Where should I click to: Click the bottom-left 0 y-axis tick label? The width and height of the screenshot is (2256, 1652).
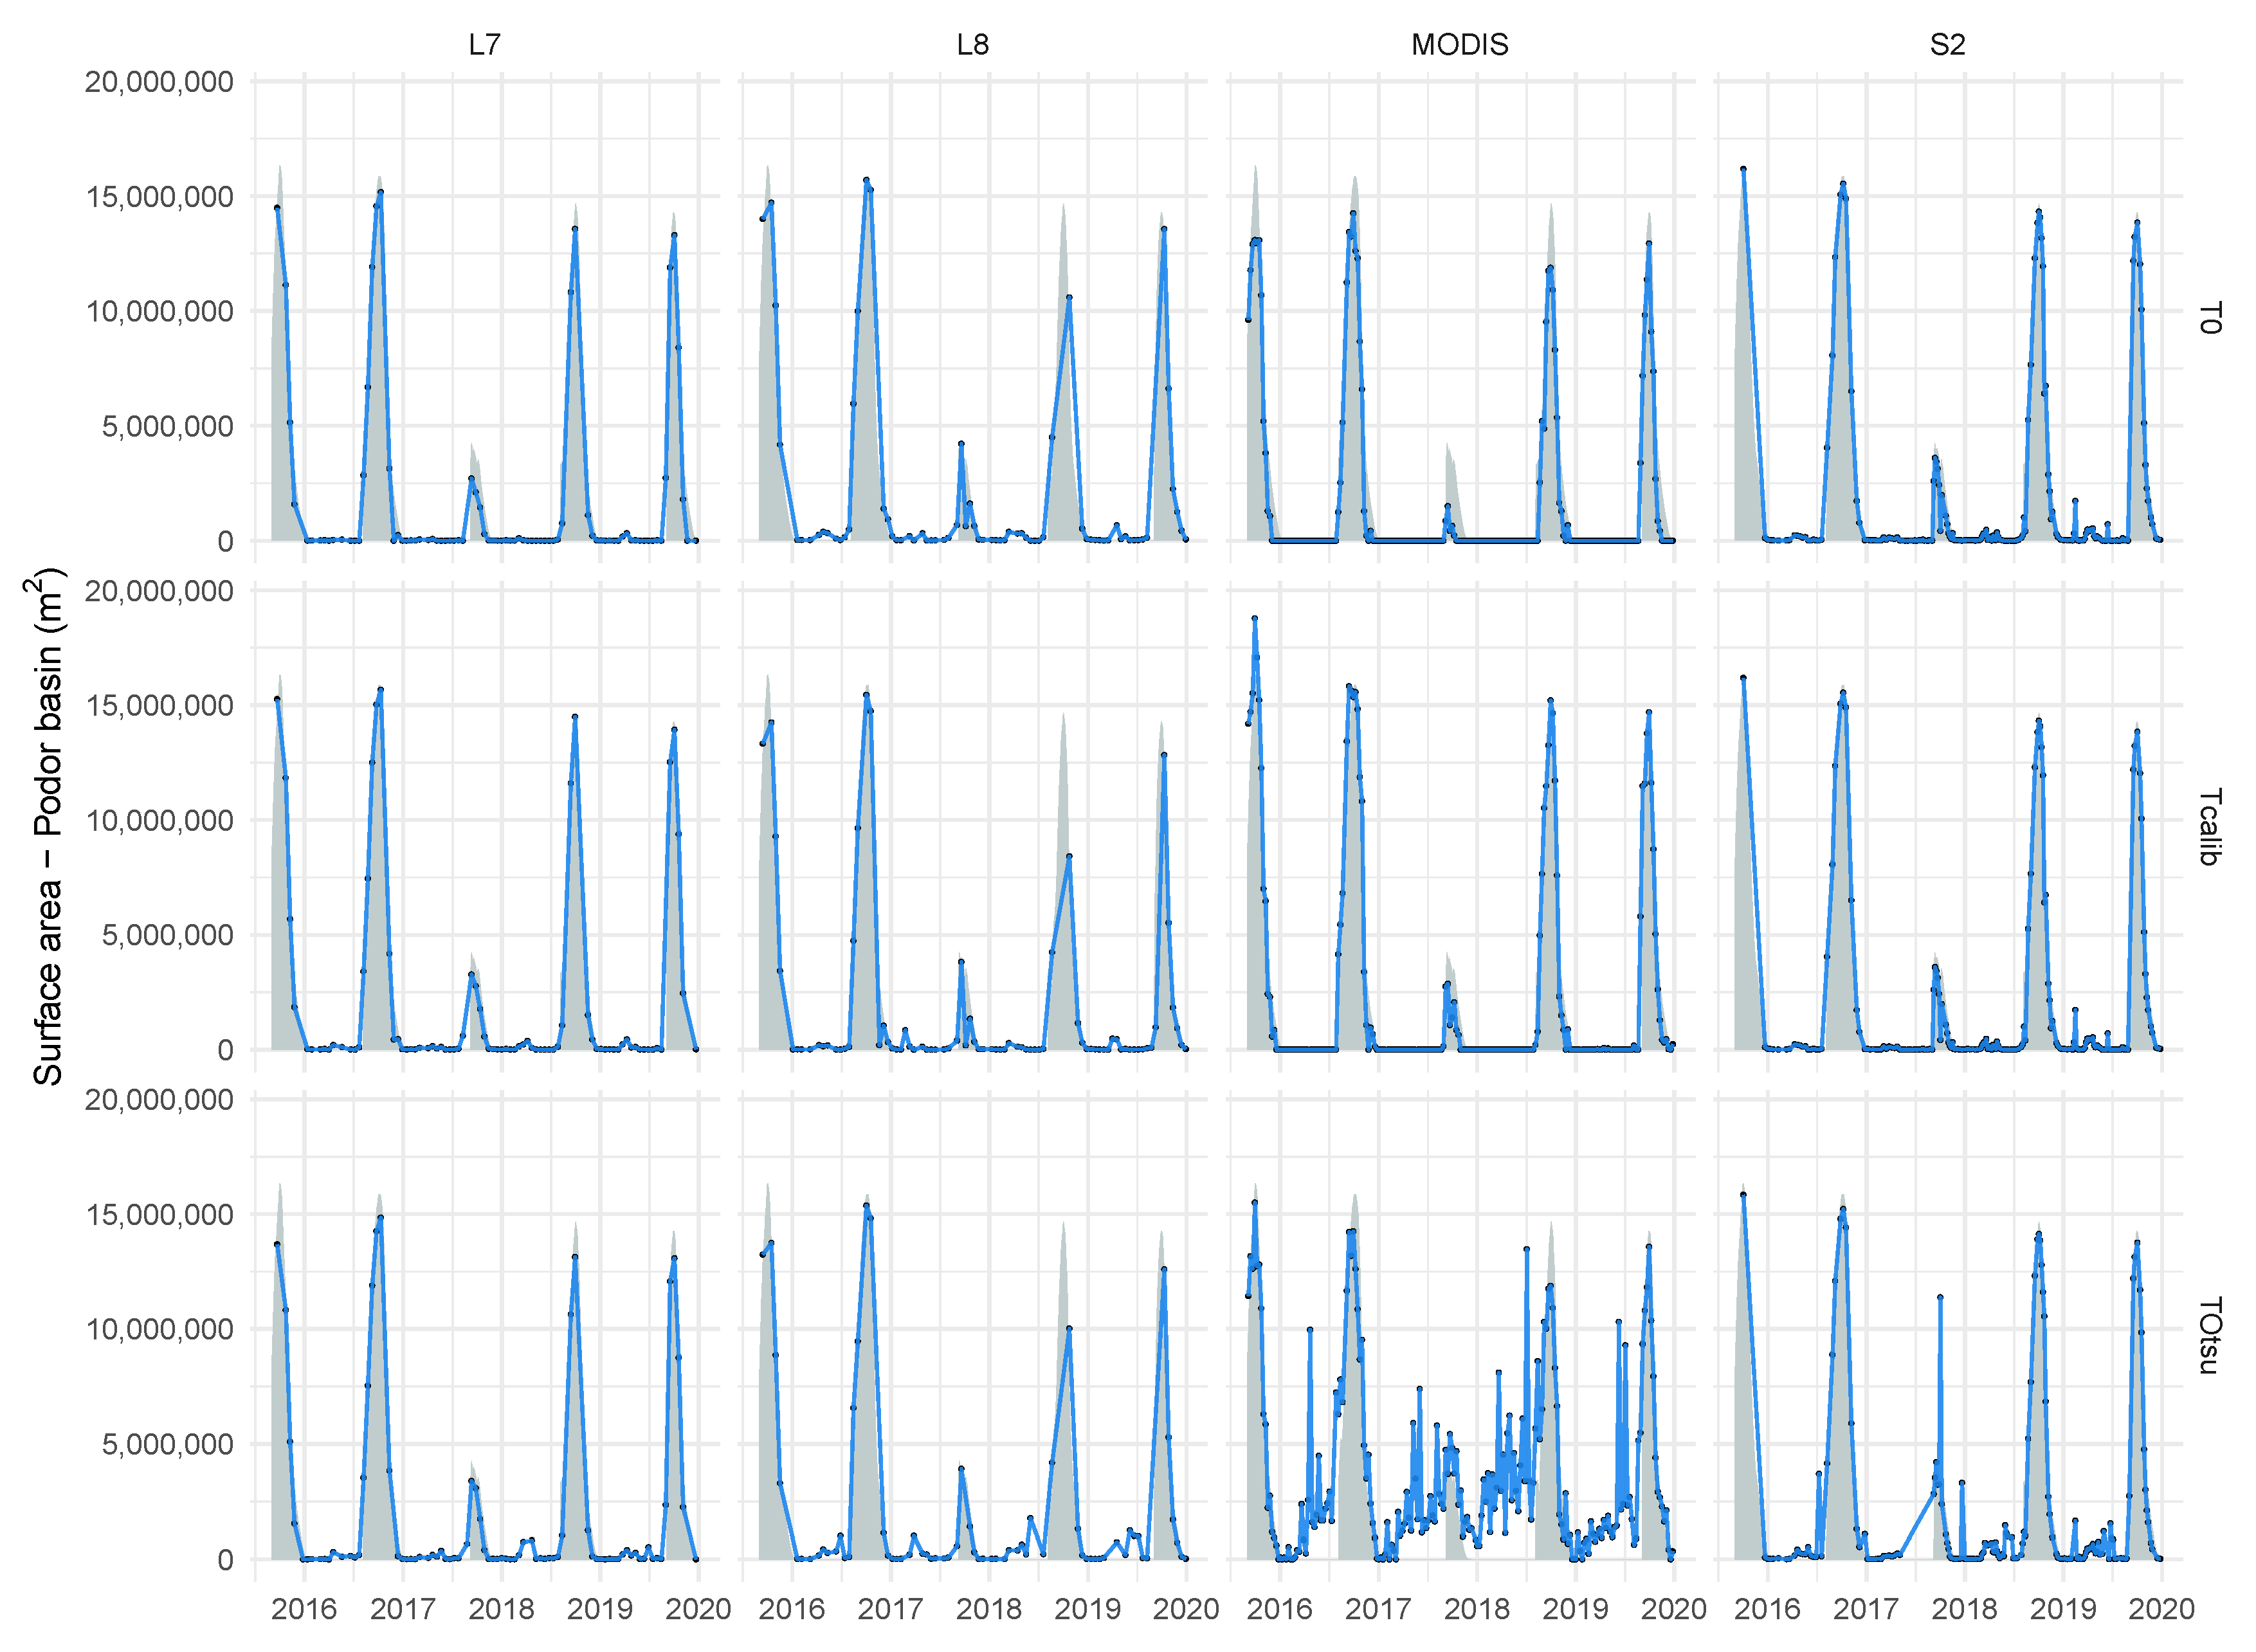pos(225,1559)
